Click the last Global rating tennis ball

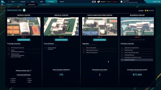pos(153,10)
